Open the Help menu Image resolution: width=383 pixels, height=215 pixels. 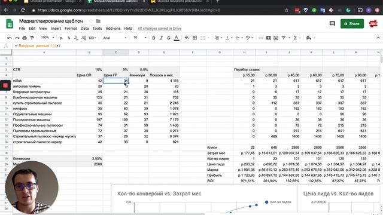coord(128,29)
